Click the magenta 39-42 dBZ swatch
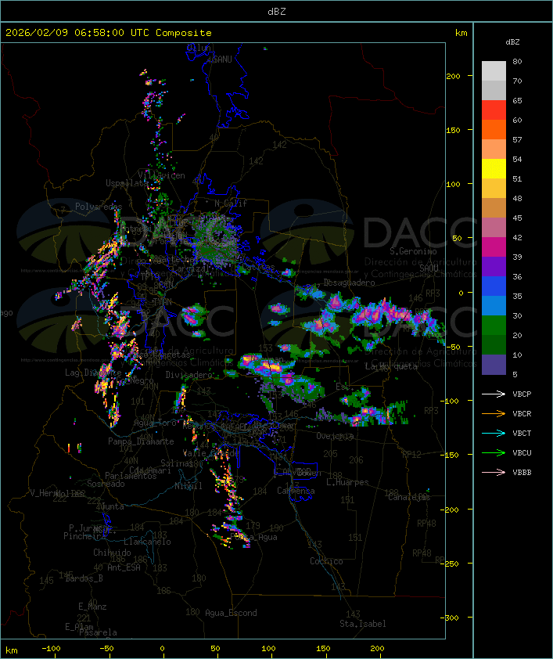 pyautogui.click(x=494, y=247)
